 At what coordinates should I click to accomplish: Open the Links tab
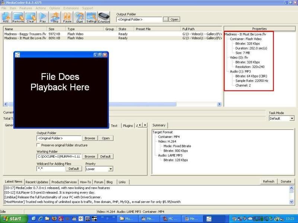point(122,182)
